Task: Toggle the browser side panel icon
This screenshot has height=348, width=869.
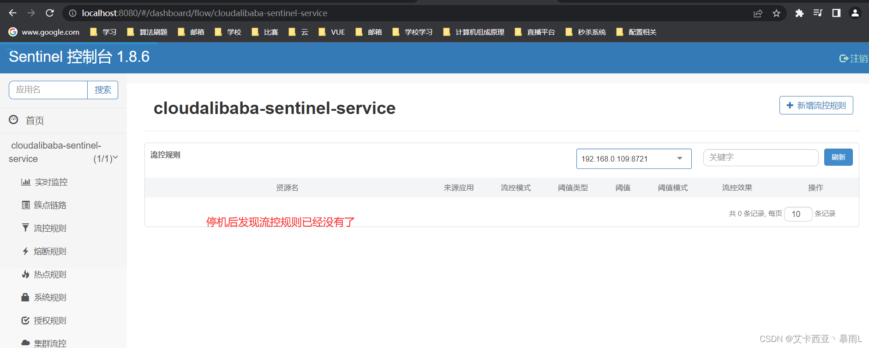Action: pos(836,13)
